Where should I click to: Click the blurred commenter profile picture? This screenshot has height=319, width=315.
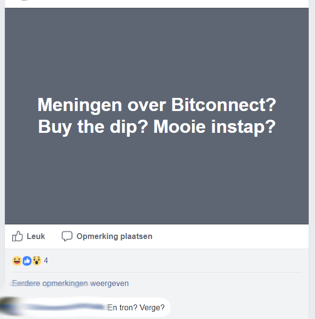9,307
